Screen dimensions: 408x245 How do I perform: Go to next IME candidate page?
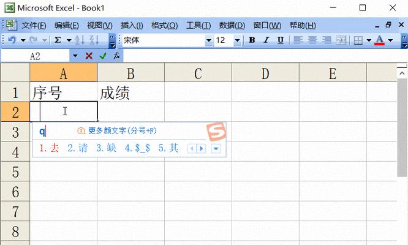[201, 148]
